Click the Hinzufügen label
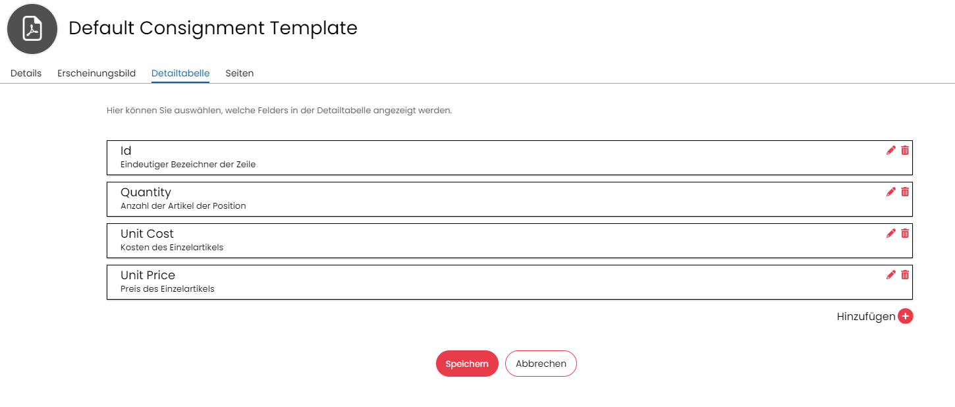The height and width of the screenshot is (407, 955). (x=865, y=317)
